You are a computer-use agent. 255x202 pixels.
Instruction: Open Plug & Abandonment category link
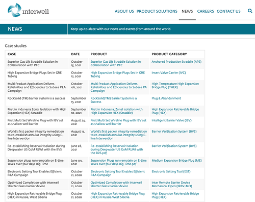[x=166, y=98]
